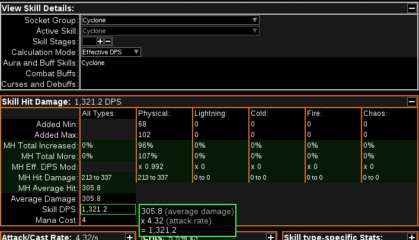The width and height of the screenshot is (419, 240).
Task: Expand the Attack/Cast Rate section
Action: click(x=129, y=237)
